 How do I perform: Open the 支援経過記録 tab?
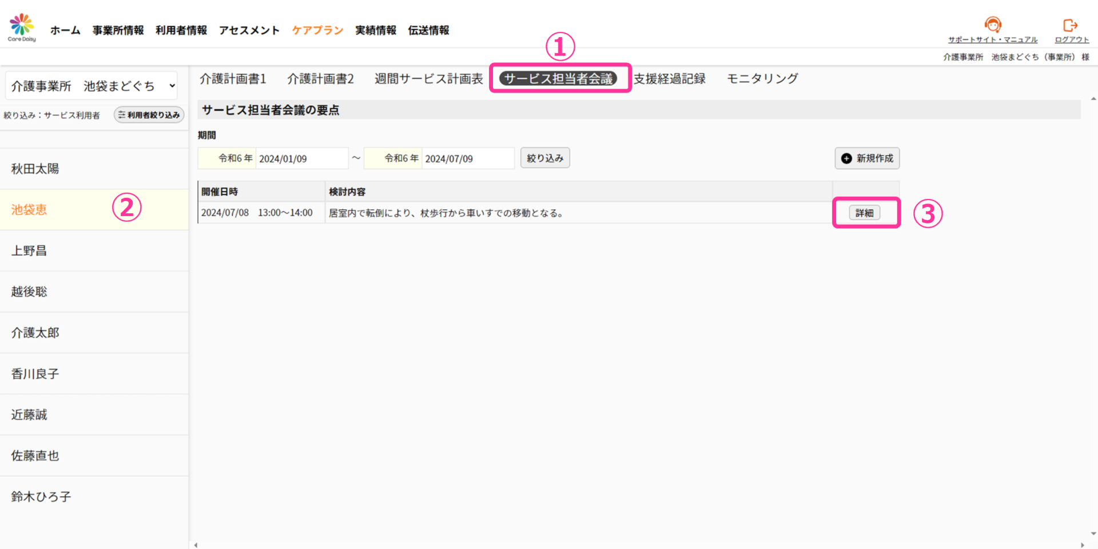pos(669,79)
